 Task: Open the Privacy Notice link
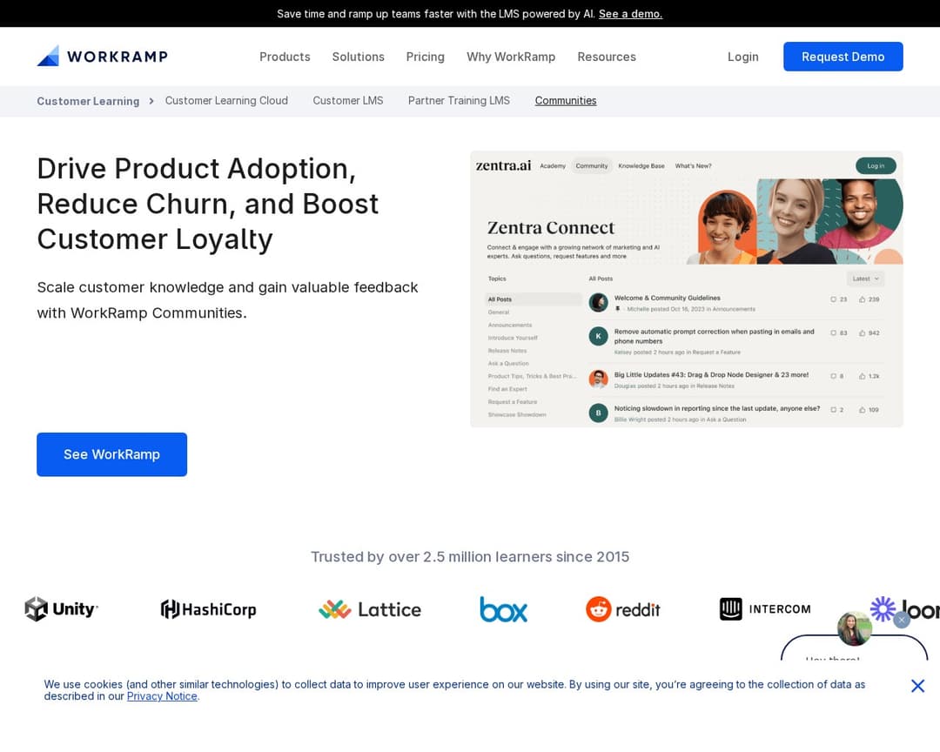click(x=162, y=696)
